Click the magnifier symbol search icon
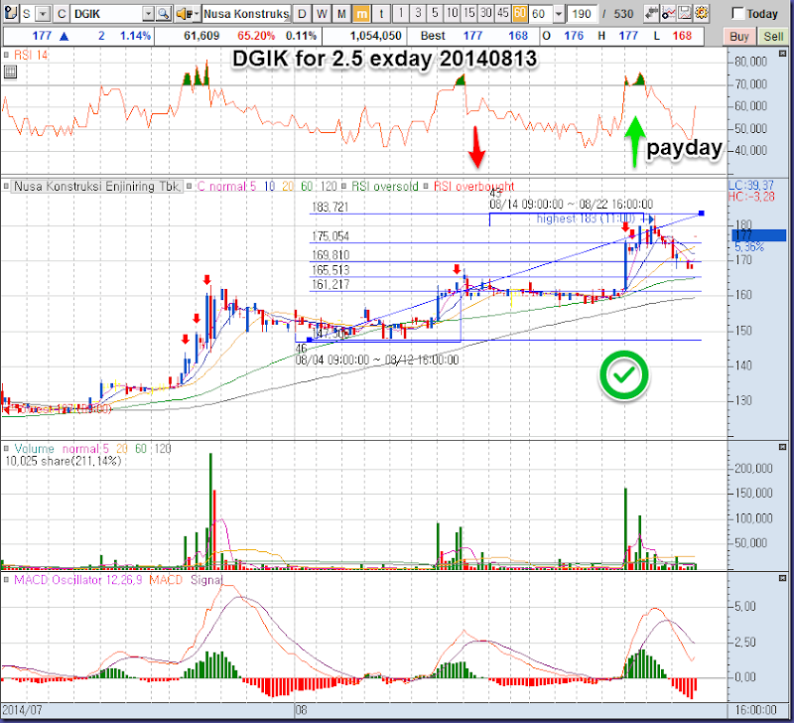 [x=163, y=14]
